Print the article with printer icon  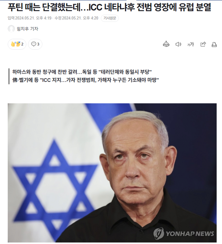coord(214,44)
